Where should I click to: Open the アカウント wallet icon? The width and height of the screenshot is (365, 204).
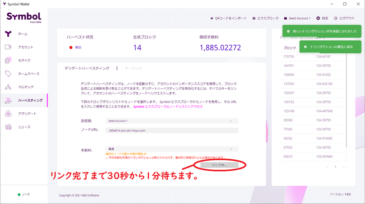pos(8,47)
